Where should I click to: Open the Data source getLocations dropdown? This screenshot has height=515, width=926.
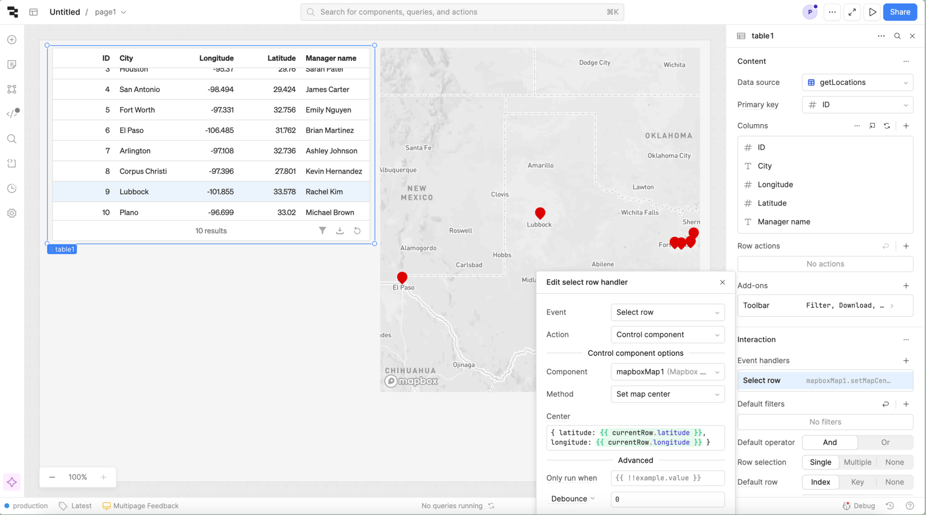[x=858, y=82]
